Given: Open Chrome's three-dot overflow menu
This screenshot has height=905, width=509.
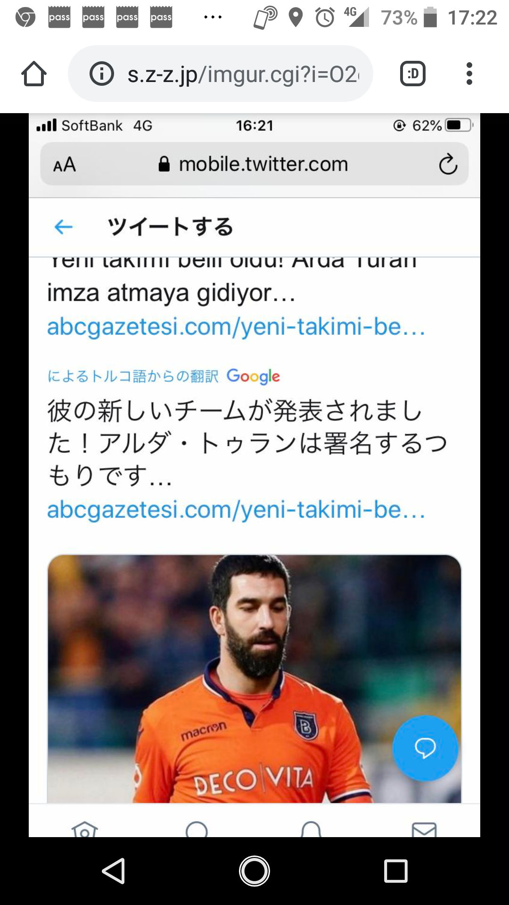Looking at the screenshot, I should [x=469, y=74].
